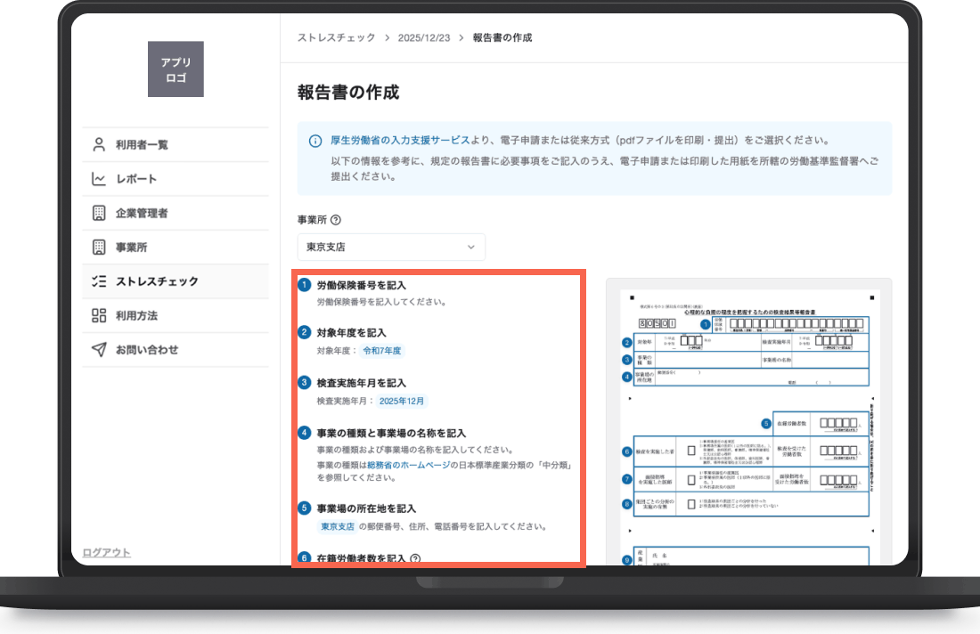Click the checklist icon beside ストレスチェック

[99, 281]
